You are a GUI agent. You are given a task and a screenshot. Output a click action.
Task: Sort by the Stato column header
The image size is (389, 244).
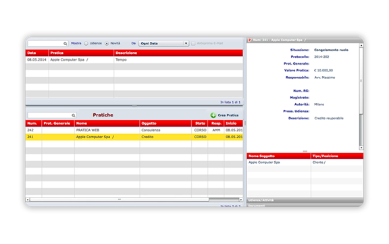tap(199, 123)
